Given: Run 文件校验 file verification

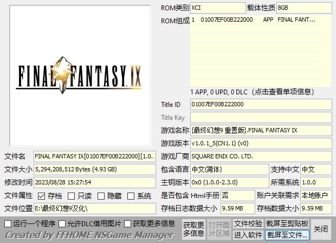Looking at the screenshot, I should (x=248, y=223).
